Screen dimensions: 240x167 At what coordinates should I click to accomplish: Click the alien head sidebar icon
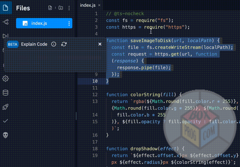point(5,135)
